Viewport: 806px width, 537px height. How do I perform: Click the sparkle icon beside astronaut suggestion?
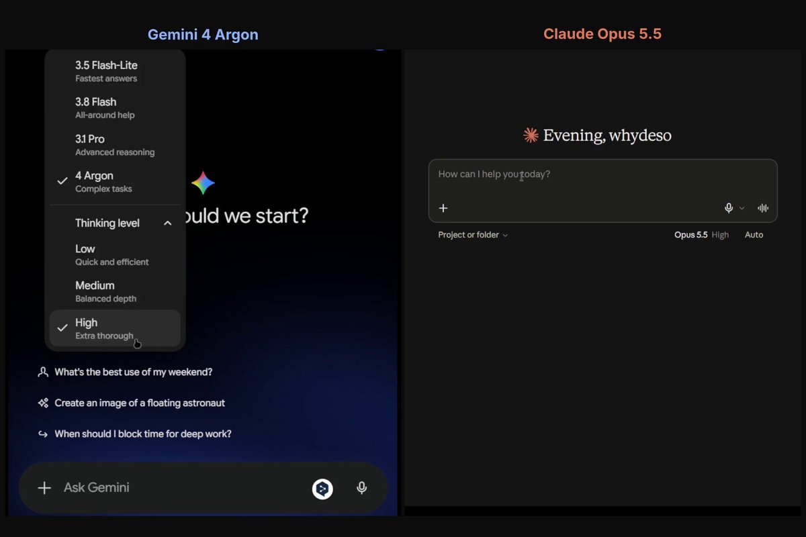click(43, 403)
